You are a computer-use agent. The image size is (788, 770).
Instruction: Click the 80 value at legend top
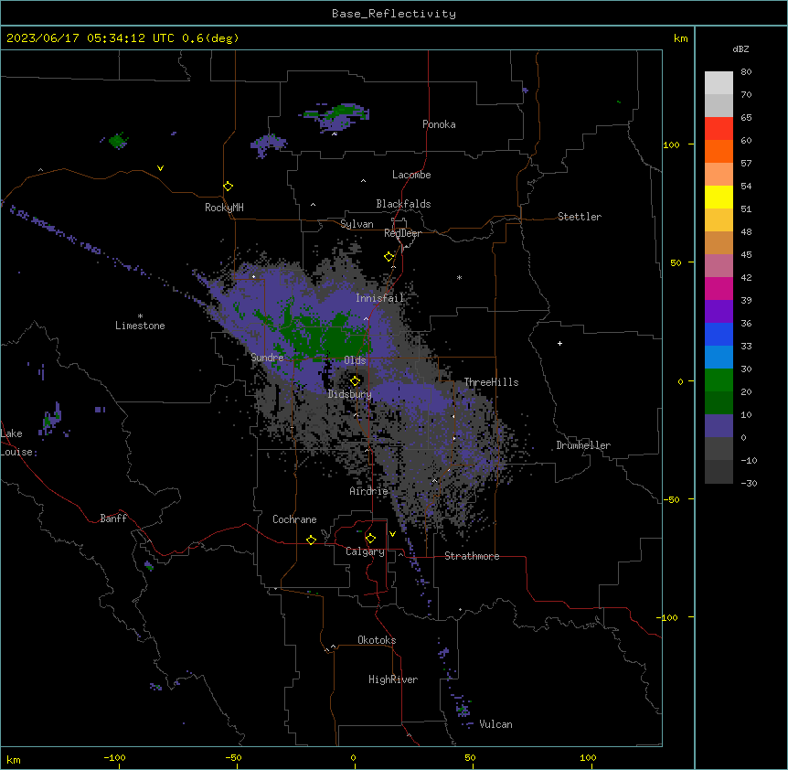click(x=746, y=71)
